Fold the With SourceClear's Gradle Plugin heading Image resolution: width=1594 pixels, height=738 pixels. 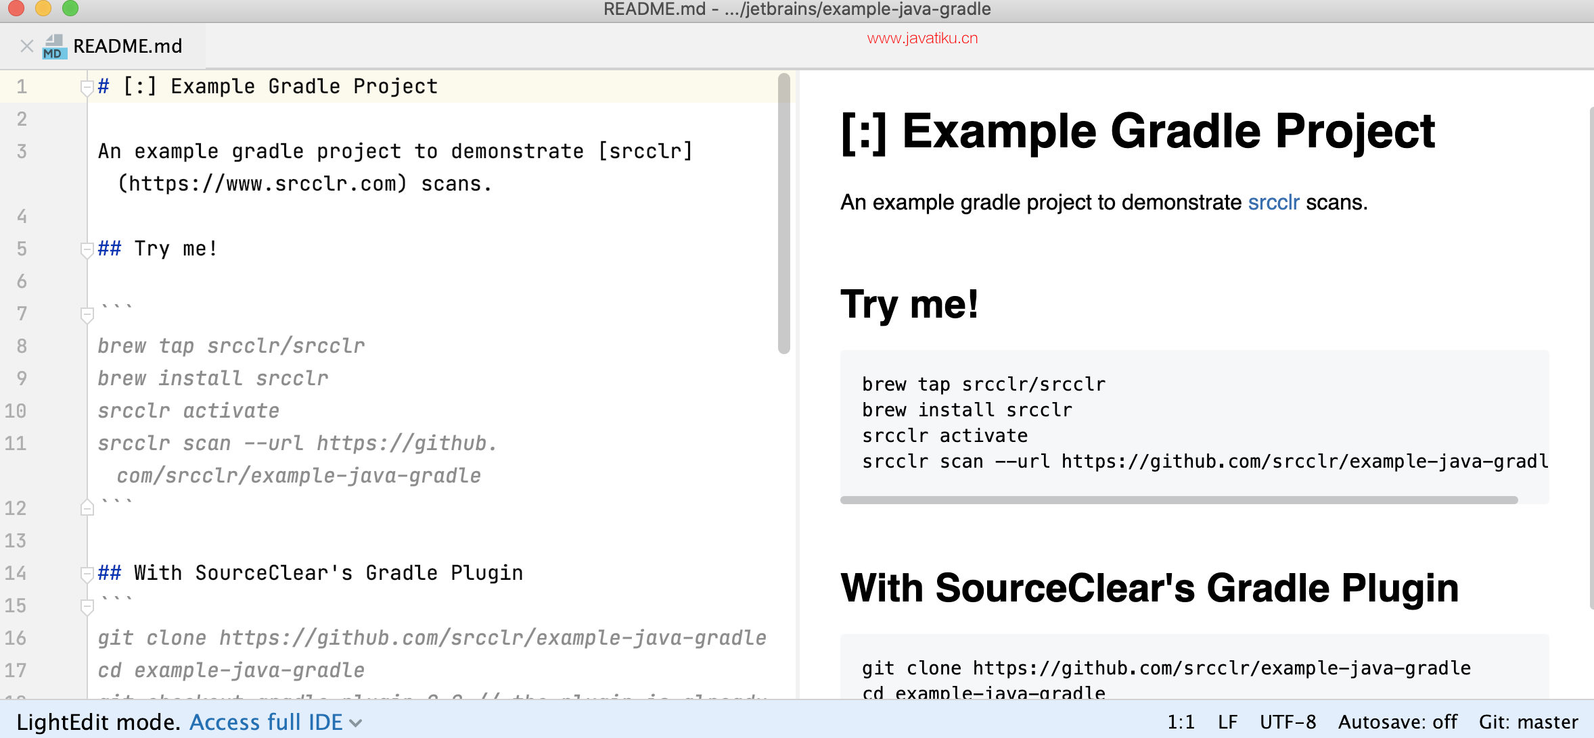(x=87, y=574)
